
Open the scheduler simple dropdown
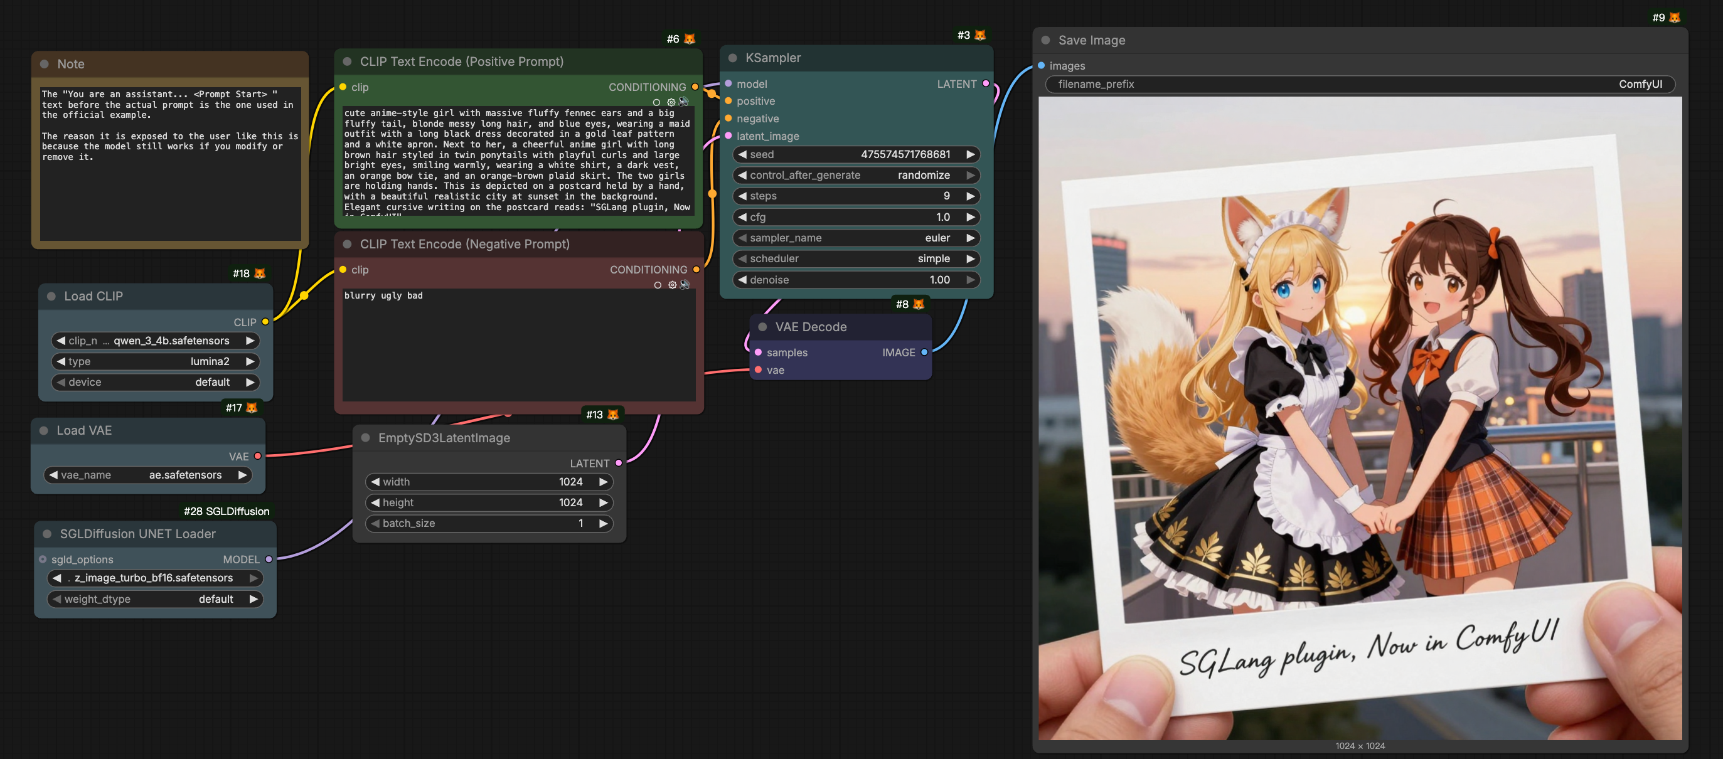click(856, 259)
